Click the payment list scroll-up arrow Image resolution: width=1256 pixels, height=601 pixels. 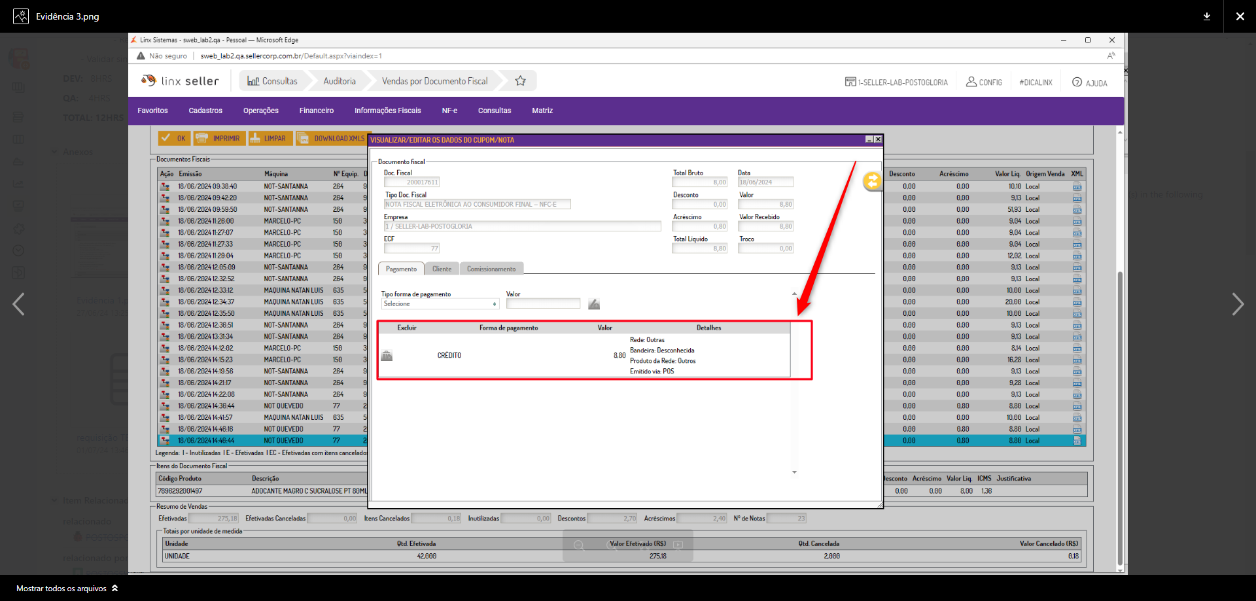[x=794, y=294]
